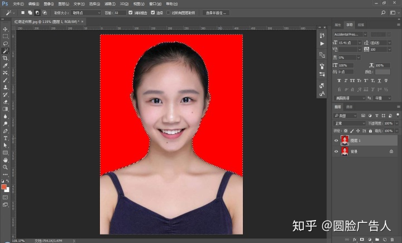
Task: Click Subtract from Selection mode icon
Action: (x=37, y=13)
